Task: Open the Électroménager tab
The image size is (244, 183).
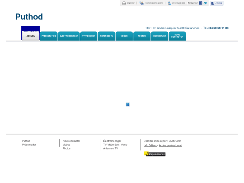Action: pos(69,36)
